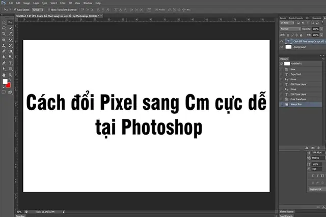Select the Horizontal Type tool
This screenshot has width=326, height=217.
point(10,63)
